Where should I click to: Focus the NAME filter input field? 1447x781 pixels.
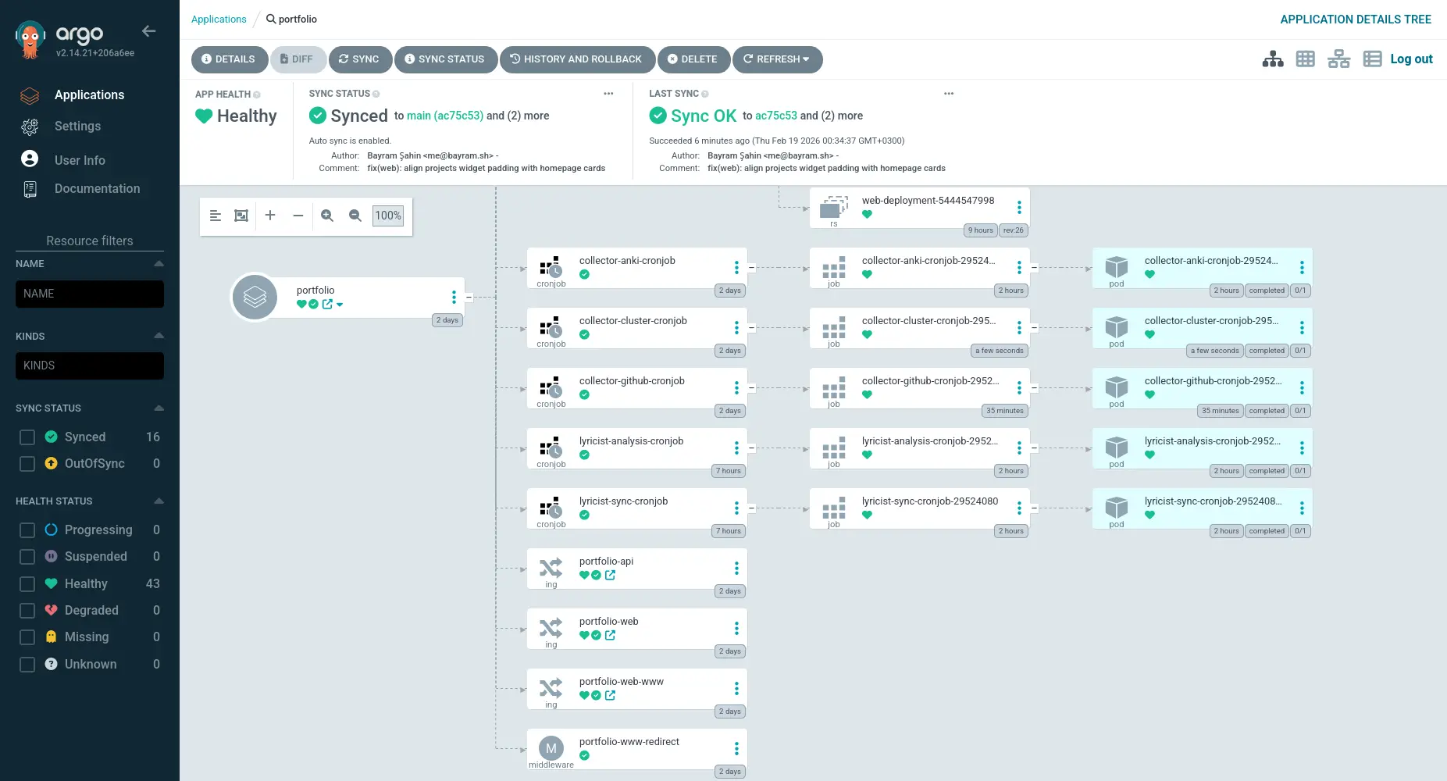(x=90, y=294)
